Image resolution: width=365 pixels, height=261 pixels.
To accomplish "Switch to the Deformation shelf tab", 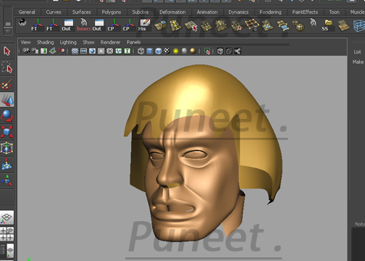I will point(172,12).
